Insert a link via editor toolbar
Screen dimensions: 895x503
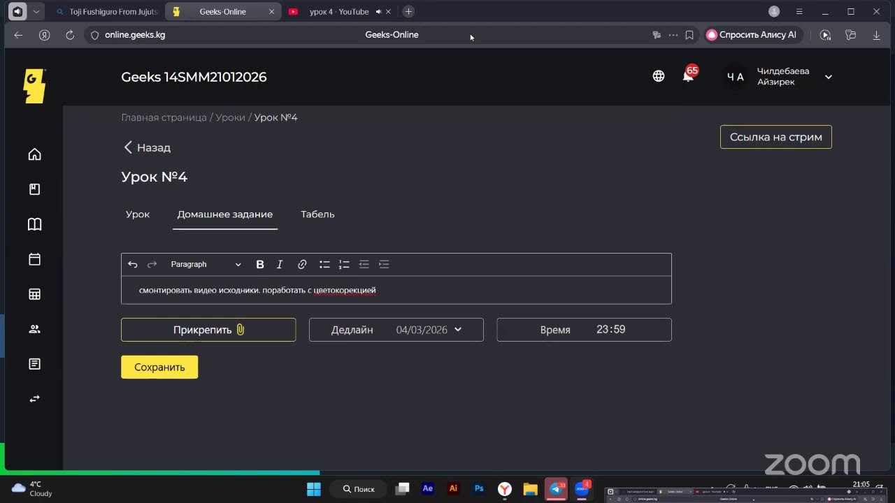pyautogui.click(x=302, y=264)
